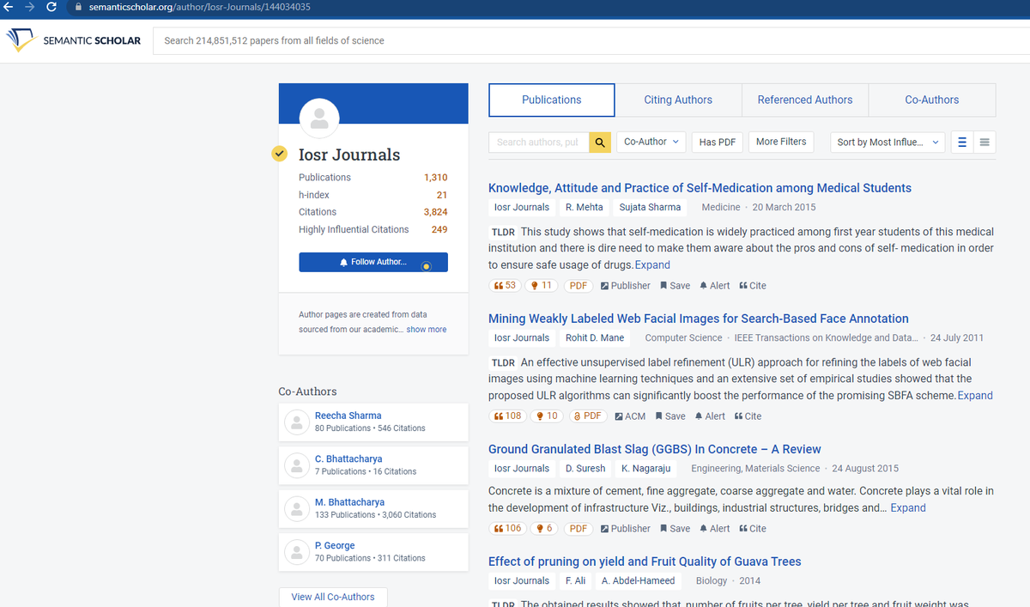Cite the Face Annotation paper
The height and width of the screenshot is (607, 1030).
[748, 416]
